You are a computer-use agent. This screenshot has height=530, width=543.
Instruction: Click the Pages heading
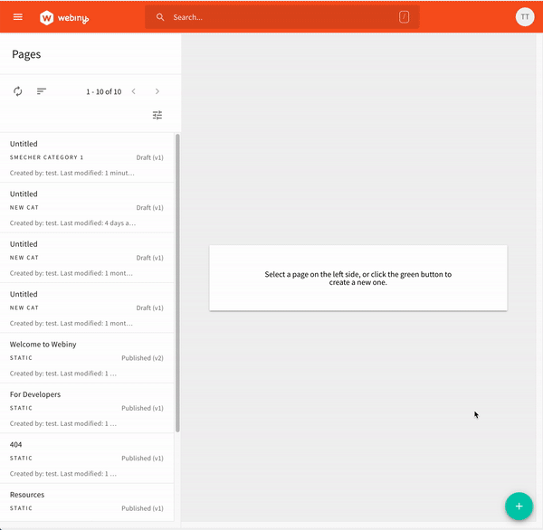(26, 54)
